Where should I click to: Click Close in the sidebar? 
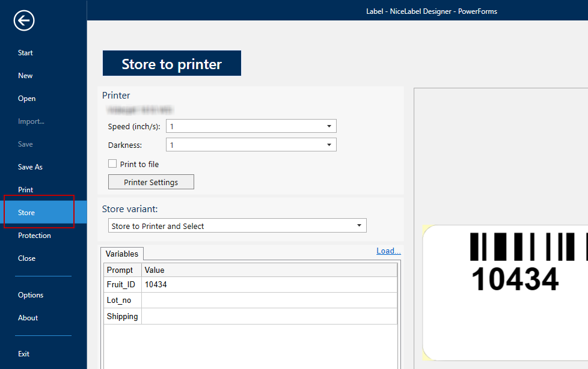coord(26,258)
